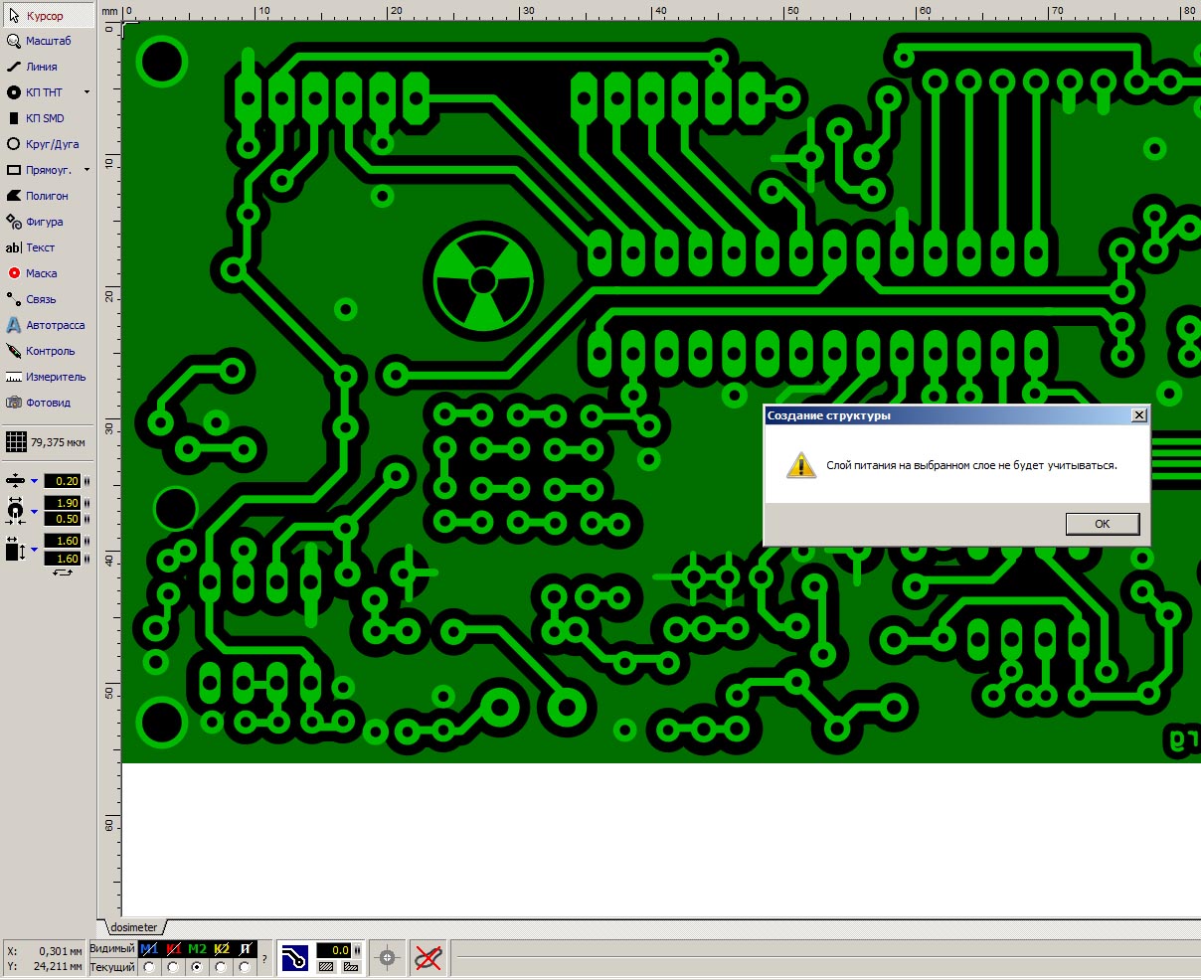The height and width of the screenshot is (980, 1201).
Task: Click the left hatch cutout icon
Action: [x=325, y=967]
